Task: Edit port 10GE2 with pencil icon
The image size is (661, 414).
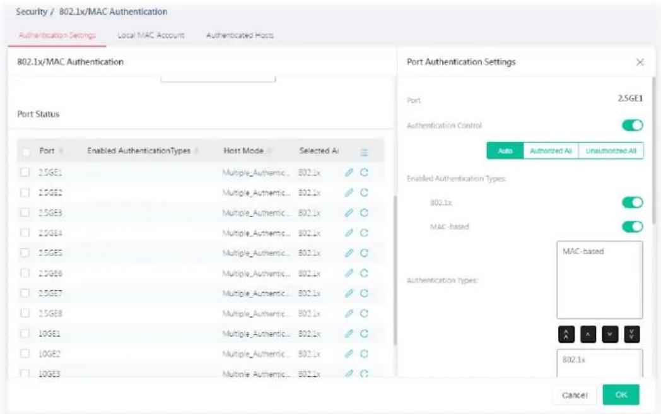Action: click(x=349, y=353)
